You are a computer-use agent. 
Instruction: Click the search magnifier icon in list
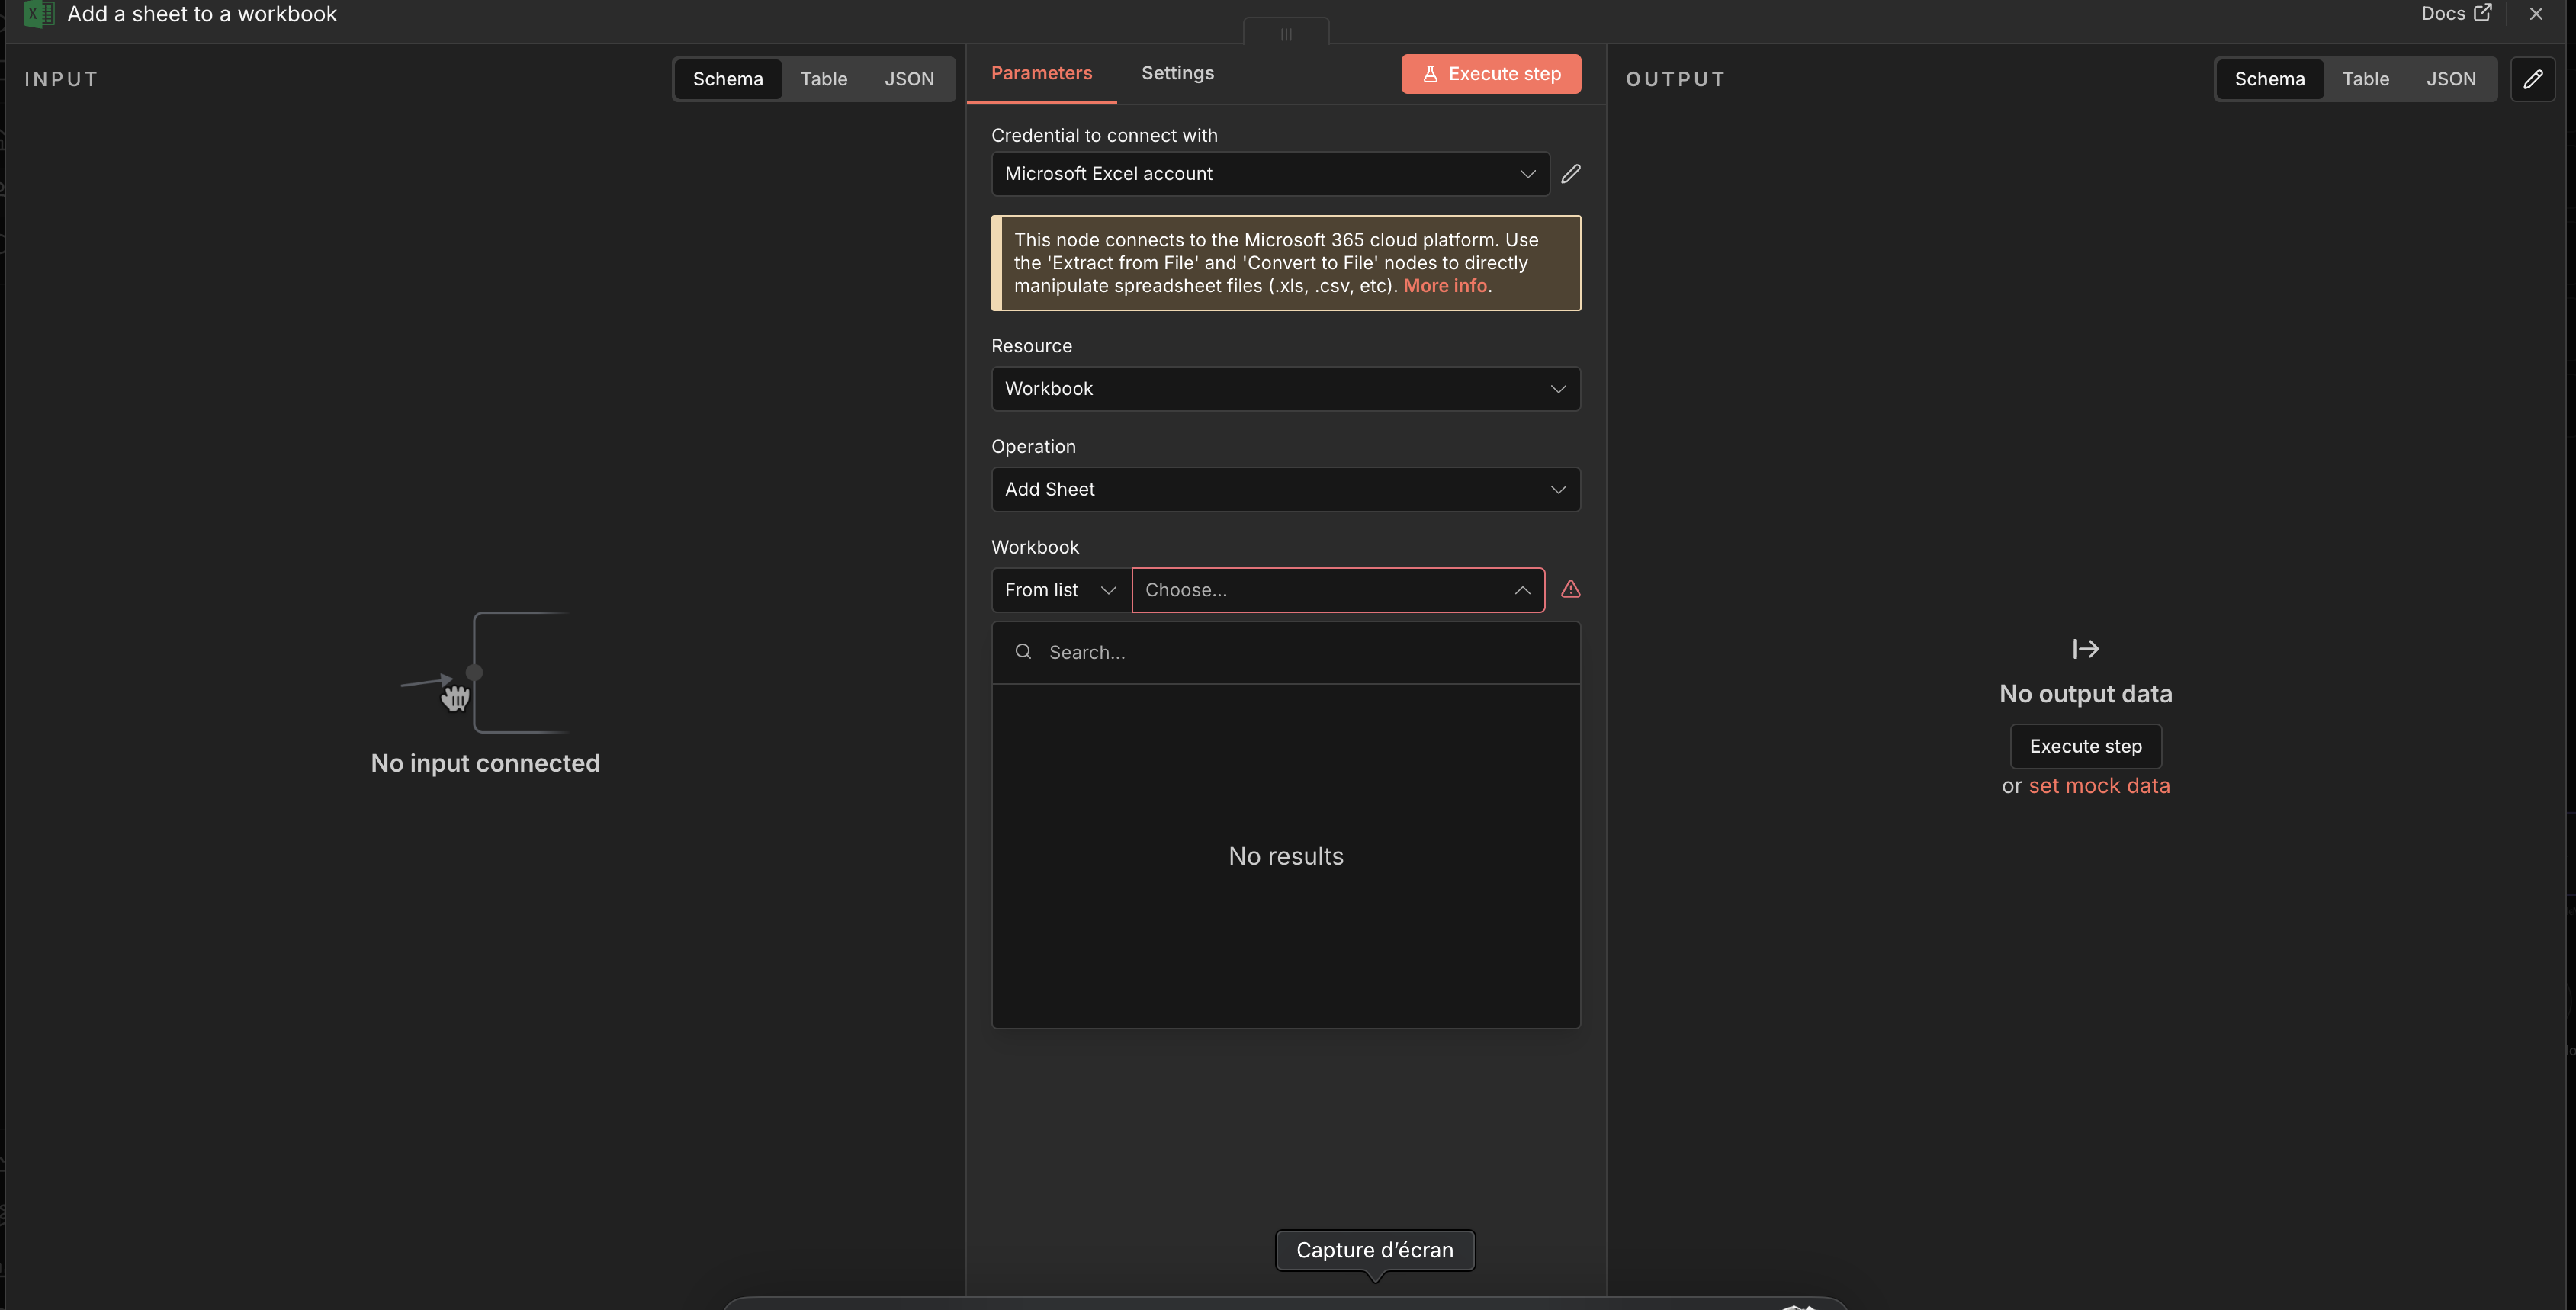(1022, 652)
